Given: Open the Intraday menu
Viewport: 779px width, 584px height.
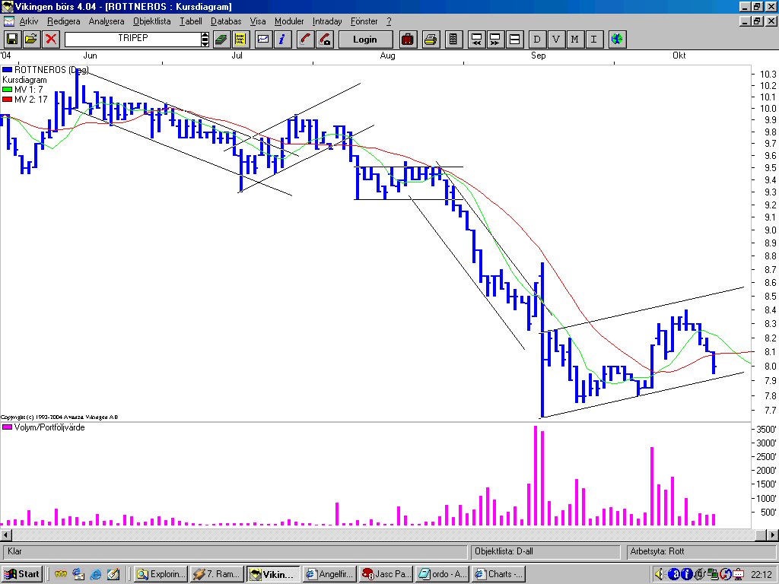Looking at the screenshot, I should 327,21.
